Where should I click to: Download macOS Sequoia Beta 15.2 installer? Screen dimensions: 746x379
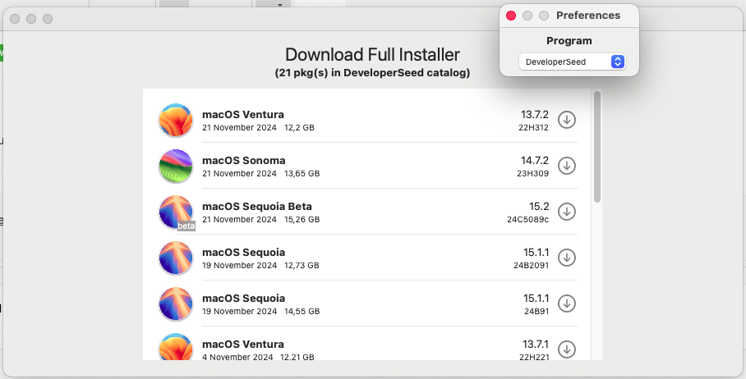tap(567, 212)
